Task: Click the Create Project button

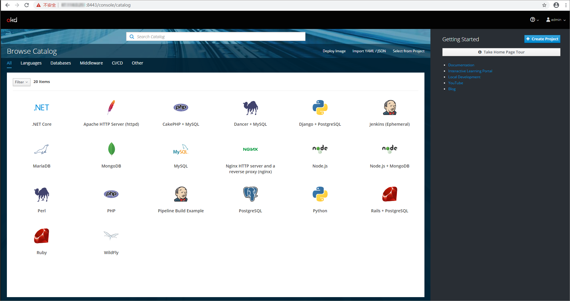Action: pos(542,39)
